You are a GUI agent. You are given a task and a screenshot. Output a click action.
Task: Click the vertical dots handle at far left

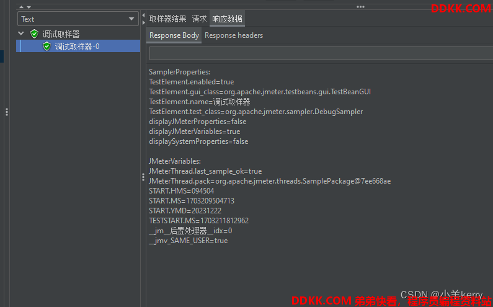7,112
